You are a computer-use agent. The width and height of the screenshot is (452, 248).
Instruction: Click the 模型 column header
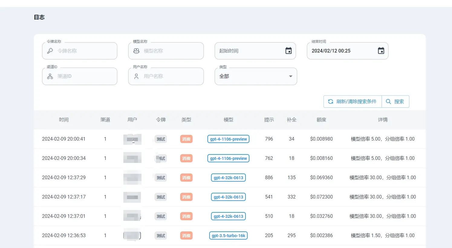coord(228,120)
